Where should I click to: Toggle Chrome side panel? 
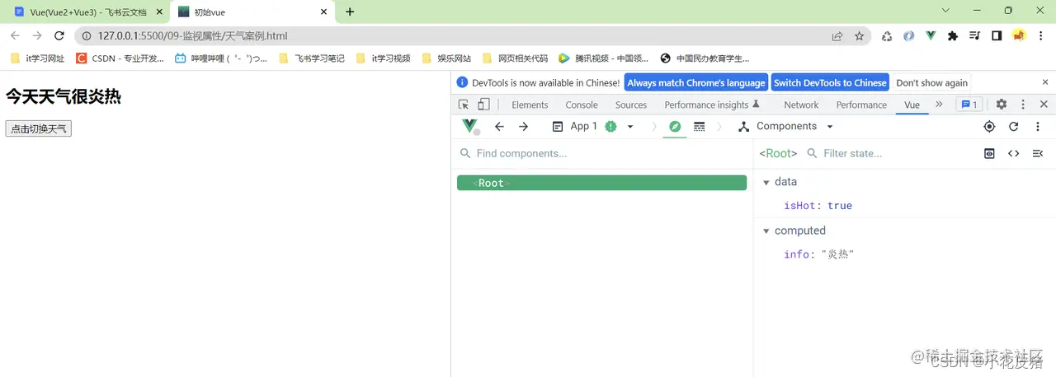997,36
